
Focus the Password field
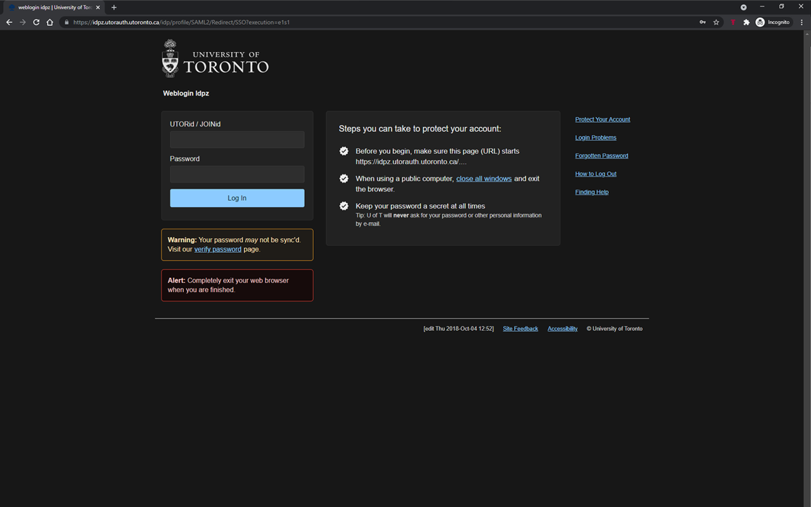point(237,174)
